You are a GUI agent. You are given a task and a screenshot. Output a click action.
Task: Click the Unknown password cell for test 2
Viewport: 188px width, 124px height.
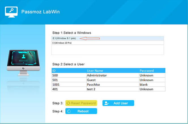[152, 89]
